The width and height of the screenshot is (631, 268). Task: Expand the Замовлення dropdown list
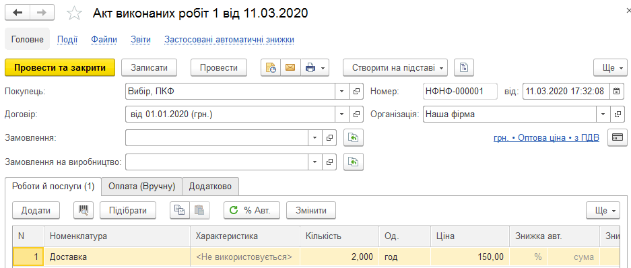(x=315, y=137)
